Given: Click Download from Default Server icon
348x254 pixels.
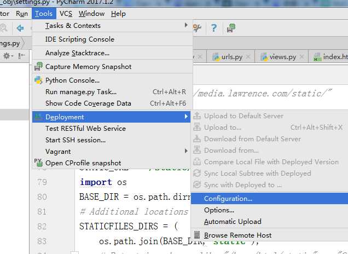Looking at the screenshot, I should coord(197,138).
